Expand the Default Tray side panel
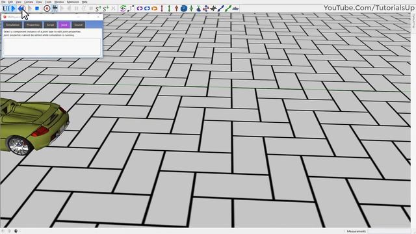Image resolution: width=416 pixels, height=234 pixels. coord(413,21)
